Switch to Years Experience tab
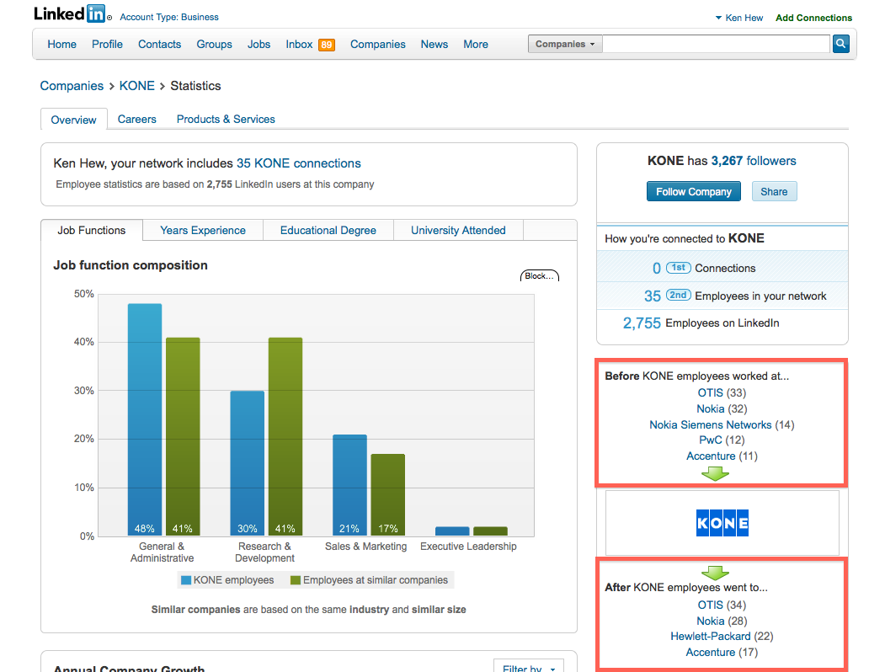885x672 pixels. pos(203,230)
